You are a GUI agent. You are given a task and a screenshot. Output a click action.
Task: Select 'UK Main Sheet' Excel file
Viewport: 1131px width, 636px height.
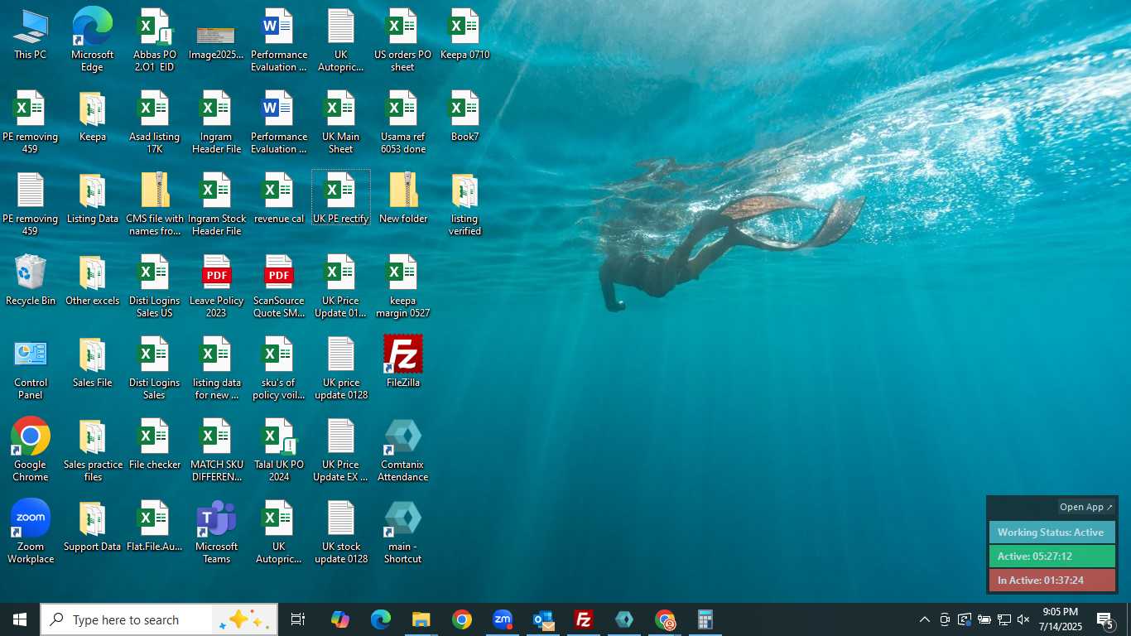click(341, 122)
